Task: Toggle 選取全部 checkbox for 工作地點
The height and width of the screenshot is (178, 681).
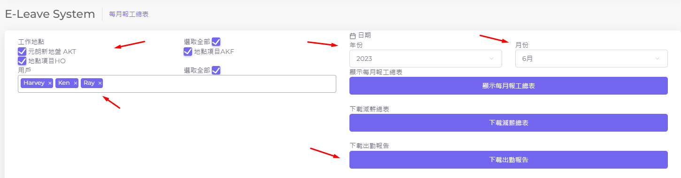Action: click(x=216, y=42)
